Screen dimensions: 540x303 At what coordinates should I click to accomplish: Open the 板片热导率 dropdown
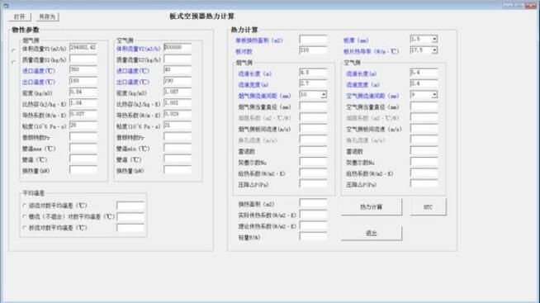(x=434, y=50)
